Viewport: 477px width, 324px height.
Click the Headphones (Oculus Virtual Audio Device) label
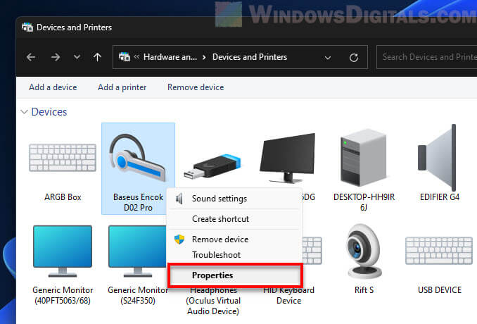click(213, 301)
